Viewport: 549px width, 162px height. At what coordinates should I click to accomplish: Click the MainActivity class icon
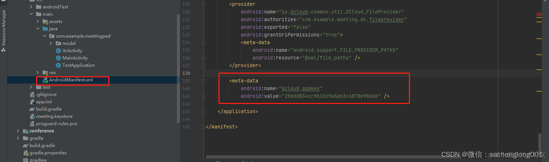click(58, 58)
